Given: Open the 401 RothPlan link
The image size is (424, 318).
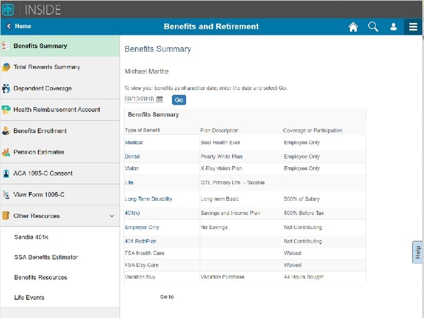Looking at the screenshot, I should click(141, 241).
